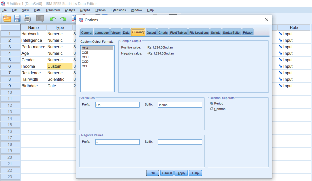Click the All Values Suffix field

pyautogui.click(x=180, y=105)
